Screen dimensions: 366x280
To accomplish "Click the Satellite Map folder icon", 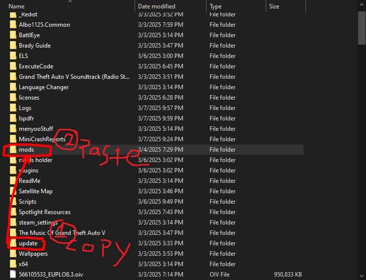I will point(13,191).
